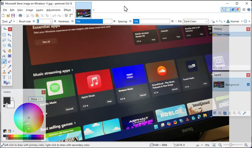
Task: Toggle Tools window visibility button
Action: [223, 10]
